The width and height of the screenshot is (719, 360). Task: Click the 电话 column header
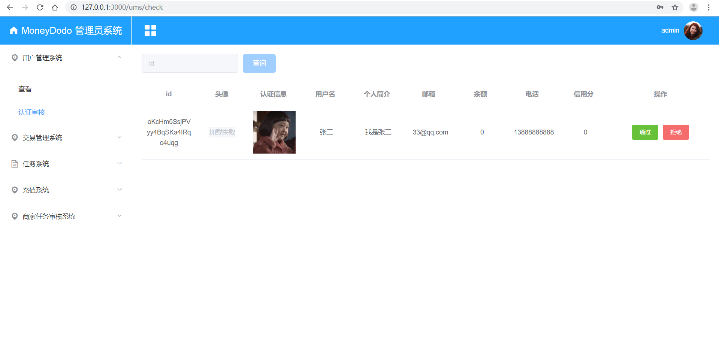532,94
